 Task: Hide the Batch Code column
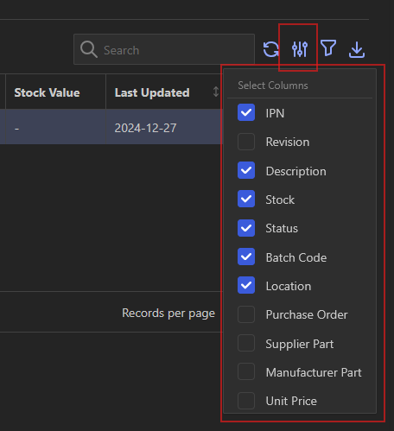tap(246, 257)
